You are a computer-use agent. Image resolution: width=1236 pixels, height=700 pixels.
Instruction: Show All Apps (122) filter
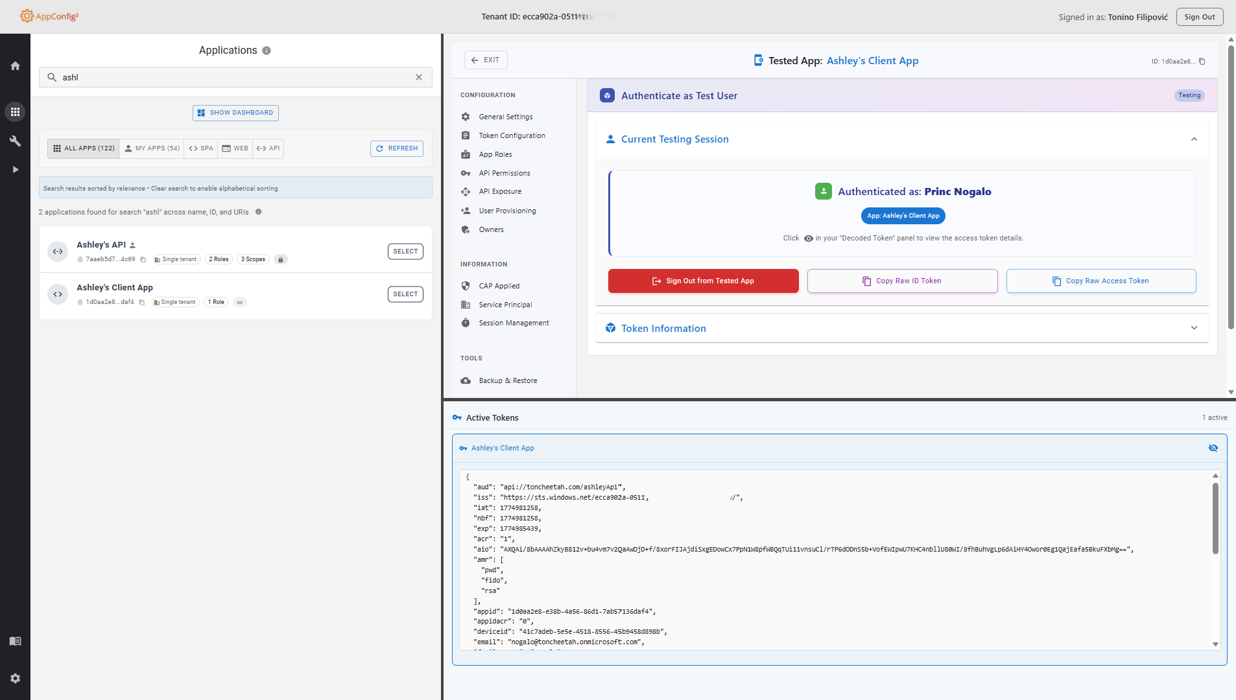pyautogui.click(x=84, y=148)
